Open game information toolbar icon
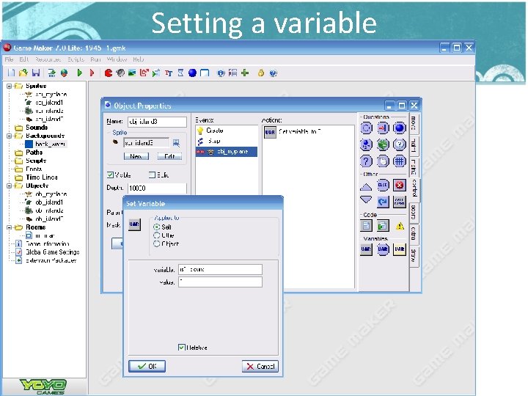 click(221, 73)
